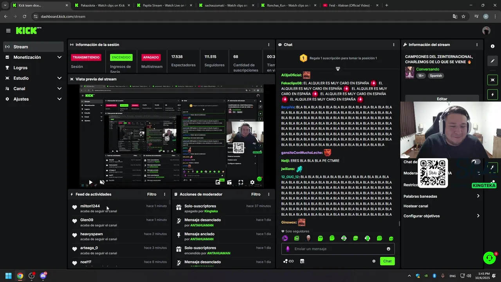
Task: Select Stream in the sidebar
Action: 33,47
